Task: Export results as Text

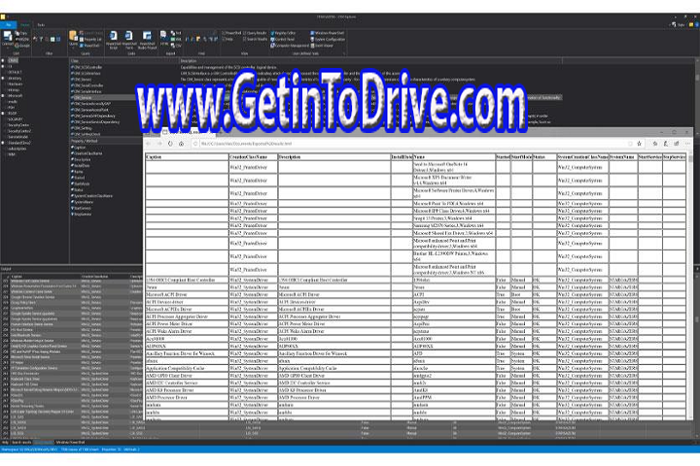Action: pos(176,33)
